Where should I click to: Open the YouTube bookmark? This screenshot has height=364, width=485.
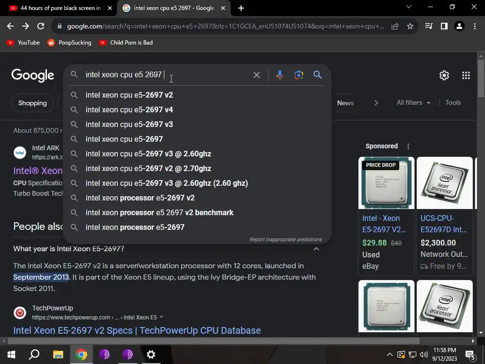coord(23,43)
